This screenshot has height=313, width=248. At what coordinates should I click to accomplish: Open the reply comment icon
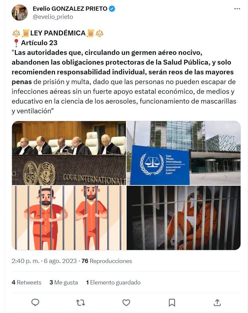pyautogui.click(x=35, y=303)
